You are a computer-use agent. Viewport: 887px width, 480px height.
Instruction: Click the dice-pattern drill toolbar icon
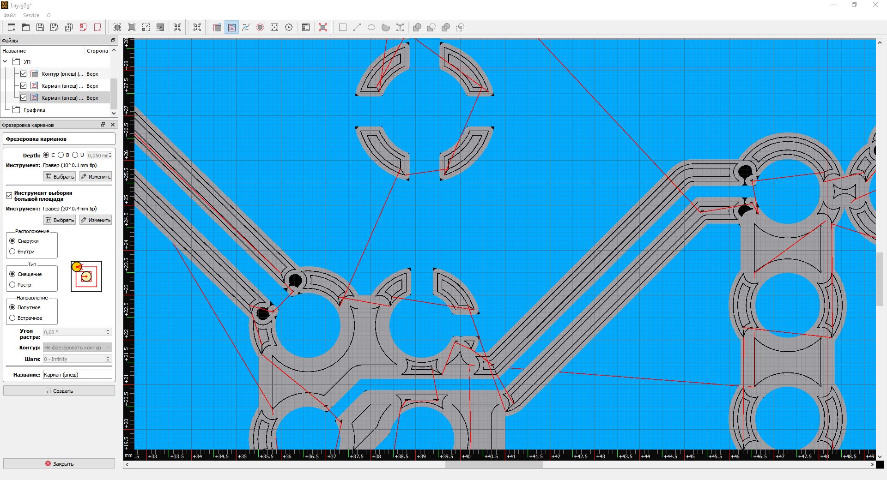pos(274,27)
